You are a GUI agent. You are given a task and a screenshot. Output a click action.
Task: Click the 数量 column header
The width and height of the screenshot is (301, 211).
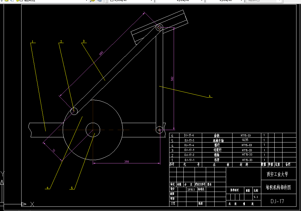tap(264, 165)
